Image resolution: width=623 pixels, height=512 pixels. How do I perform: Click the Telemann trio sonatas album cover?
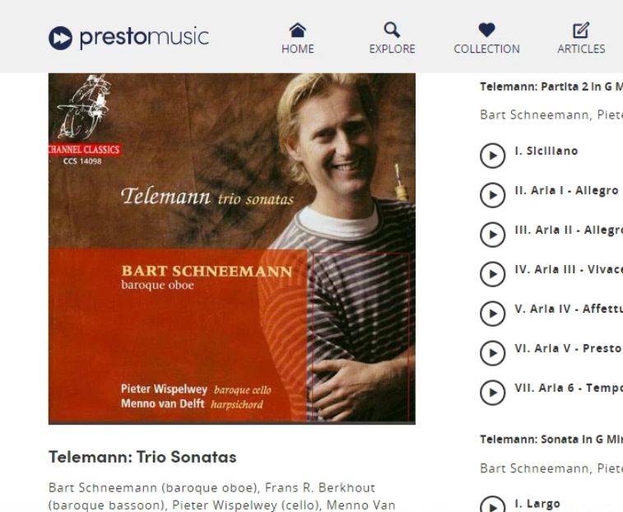coord(232,249)
